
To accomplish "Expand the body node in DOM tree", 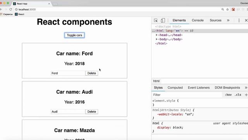I will 157,39.
